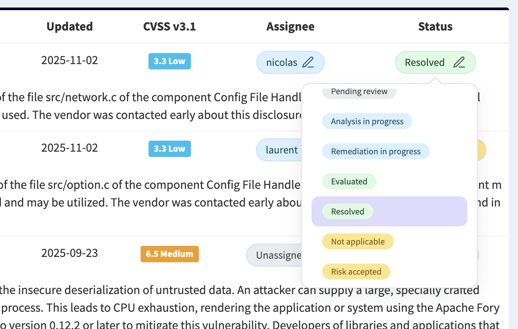Viewport: 518px width, 329px height.
Task: Click the Unassigned assignee pill
Action: [x=274, y=255]
